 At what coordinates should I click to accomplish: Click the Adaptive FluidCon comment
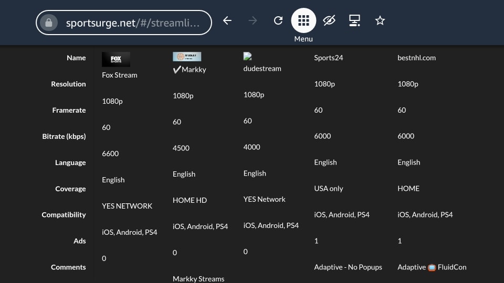click(x=432, y=267)
